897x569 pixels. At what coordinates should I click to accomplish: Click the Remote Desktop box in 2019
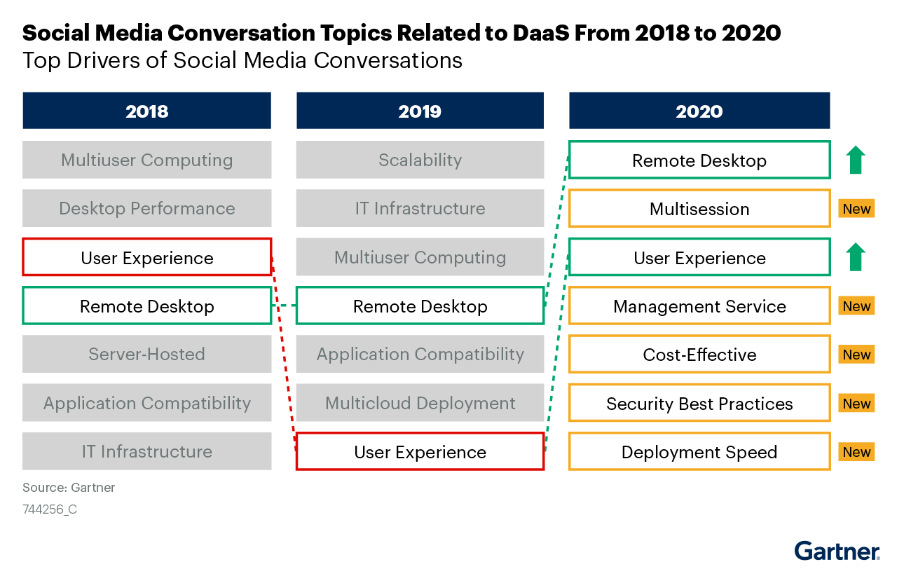pyautogui.click(x=420, y=306)
